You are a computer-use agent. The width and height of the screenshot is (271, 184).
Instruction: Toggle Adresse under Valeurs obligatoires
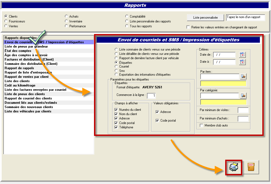coord(157,112)
